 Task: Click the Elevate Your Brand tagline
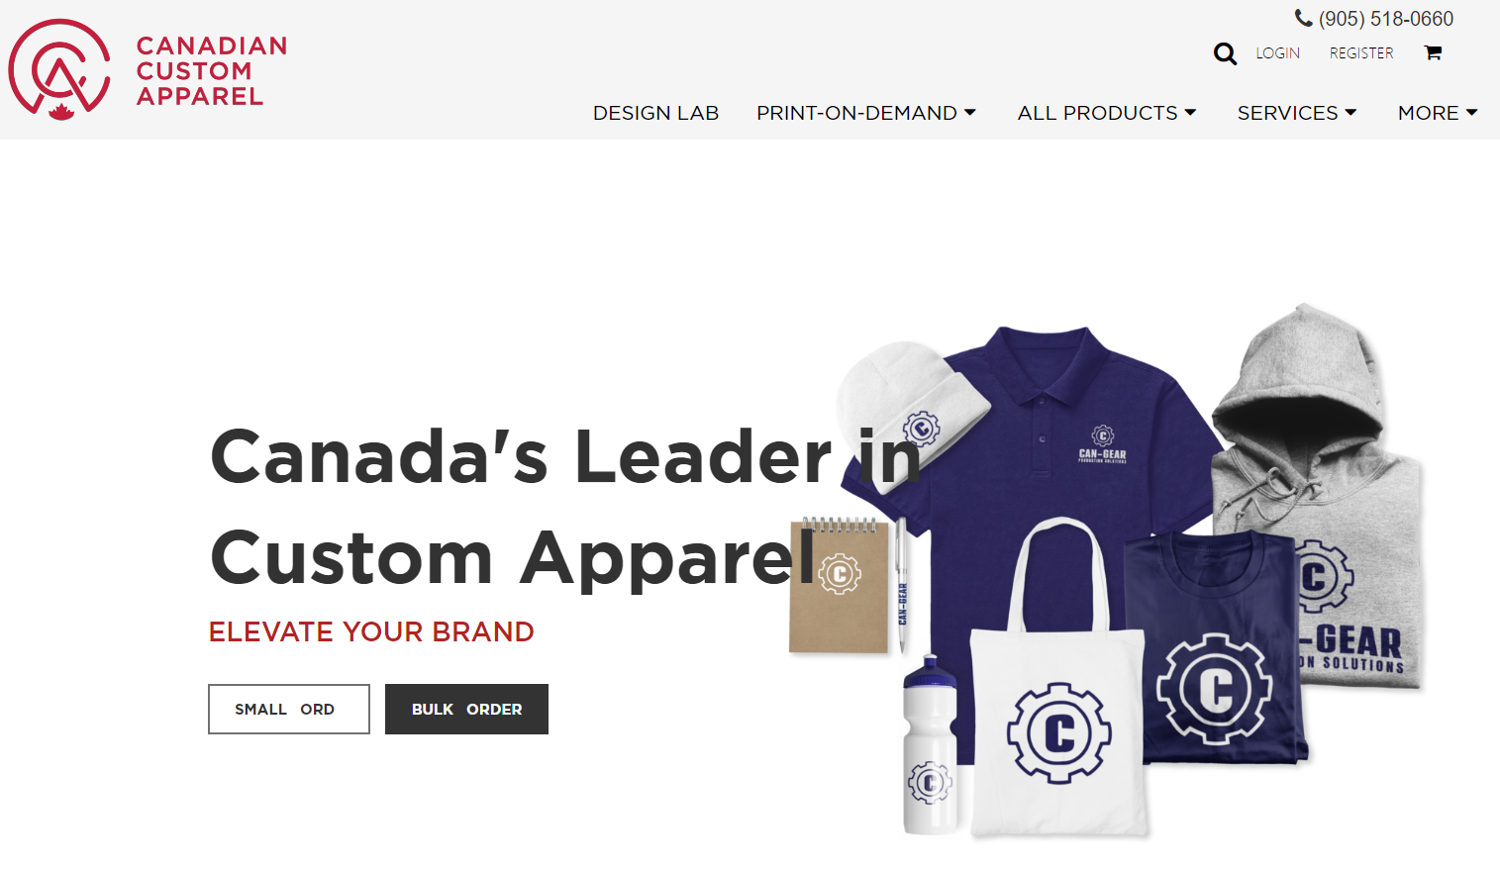371,631
